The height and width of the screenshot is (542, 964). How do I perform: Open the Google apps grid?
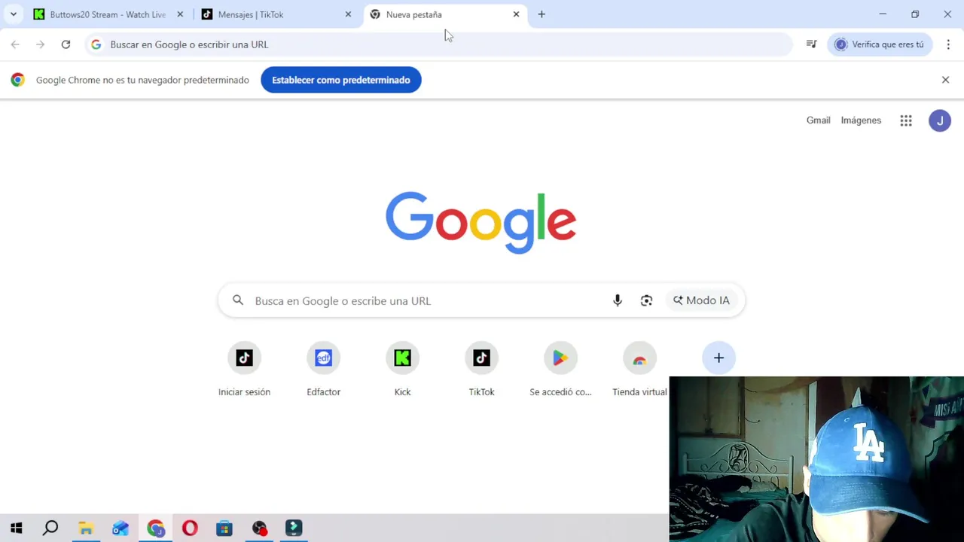[x=906, y=120]
